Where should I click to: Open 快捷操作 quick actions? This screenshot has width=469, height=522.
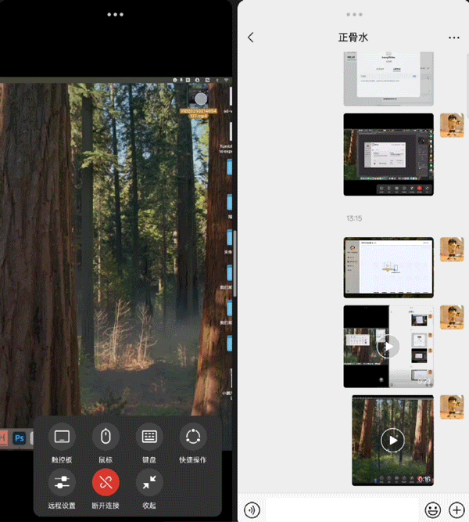[x=193, y=437]
